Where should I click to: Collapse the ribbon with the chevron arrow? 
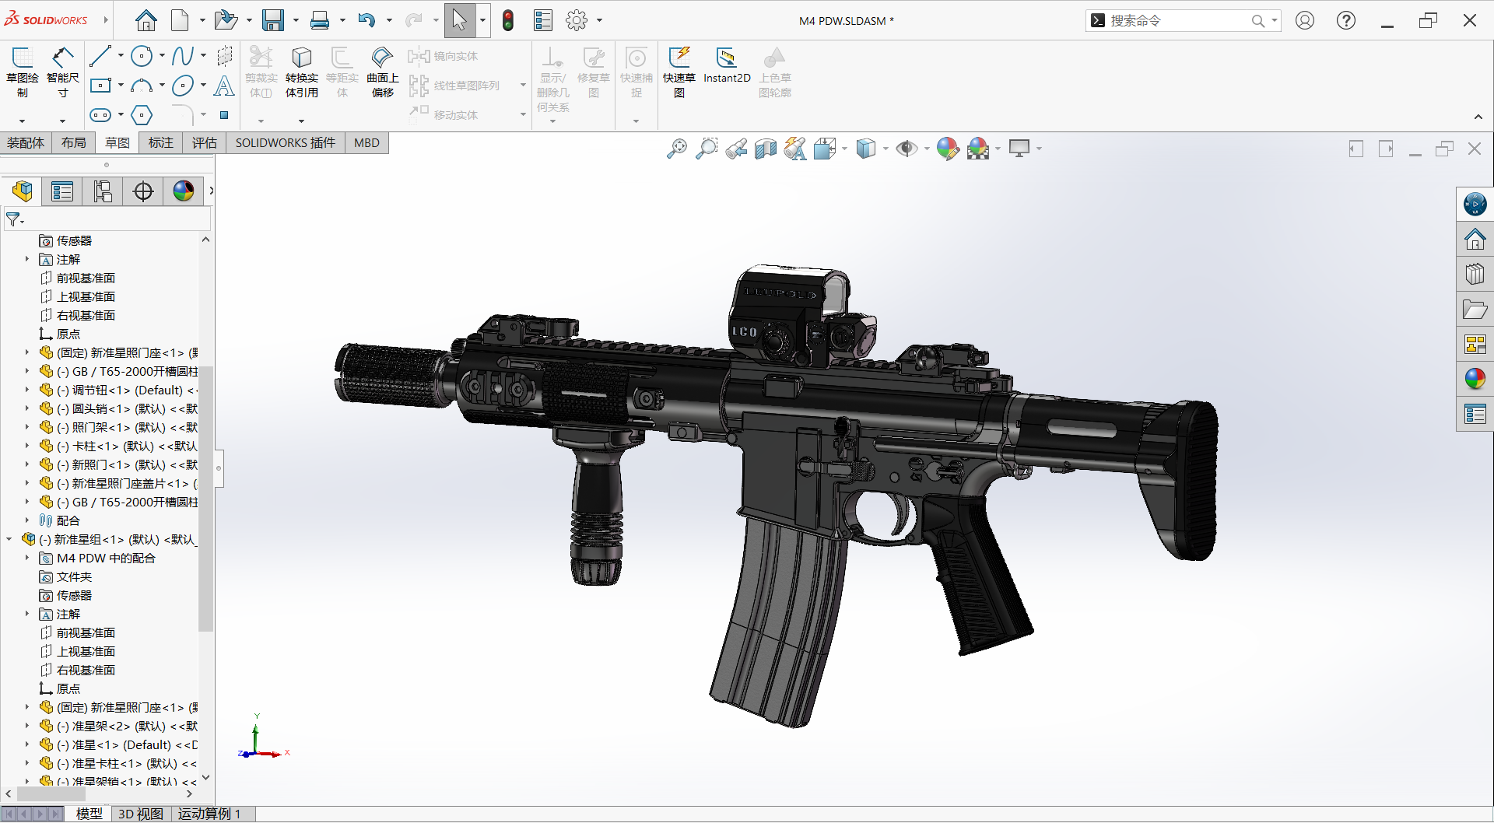pyautogui.click(x=1478, y=117)
